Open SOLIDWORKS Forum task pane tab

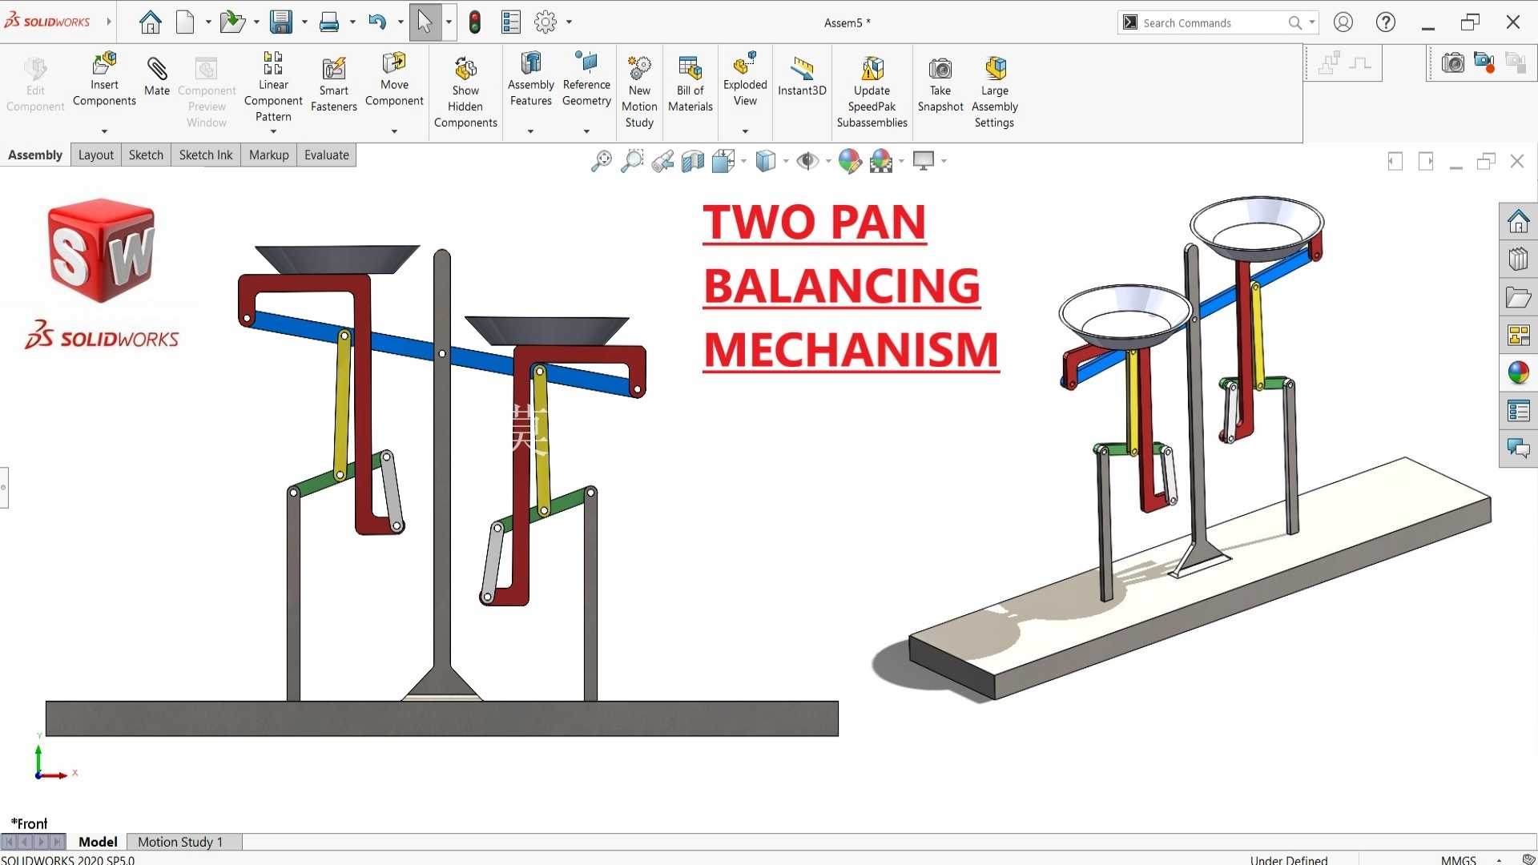pyautogui.click(x=1518, y=449)
